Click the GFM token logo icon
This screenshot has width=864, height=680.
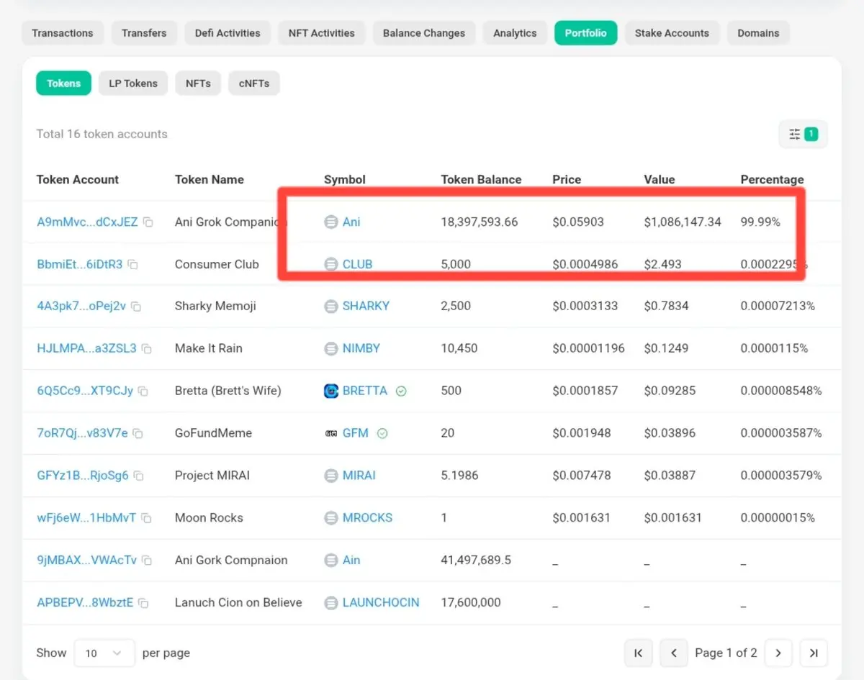331,433
